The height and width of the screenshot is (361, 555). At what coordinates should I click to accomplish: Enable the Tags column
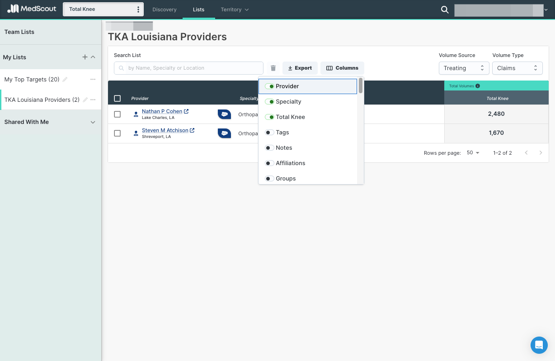pyautogui.click(x=269, y=133)
